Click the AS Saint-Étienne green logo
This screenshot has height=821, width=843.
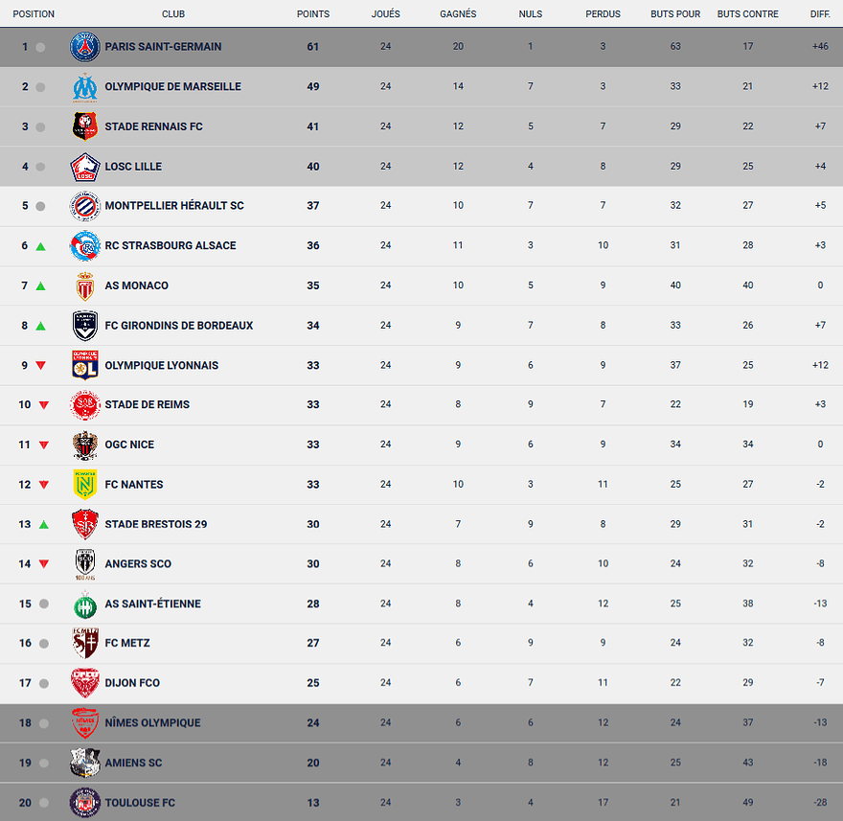click(x=85, y=604)
